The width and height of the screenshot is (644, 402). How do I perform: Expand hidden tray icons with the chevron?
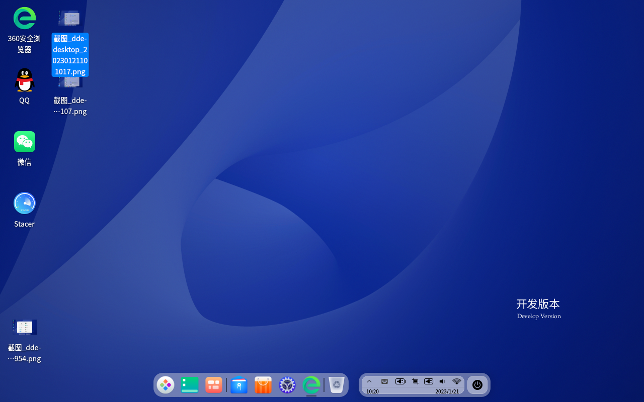pyautogui.click(x=369, y=381)
